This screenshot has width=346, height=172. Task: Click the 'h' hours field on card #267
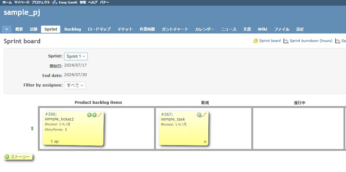point(205,142)
